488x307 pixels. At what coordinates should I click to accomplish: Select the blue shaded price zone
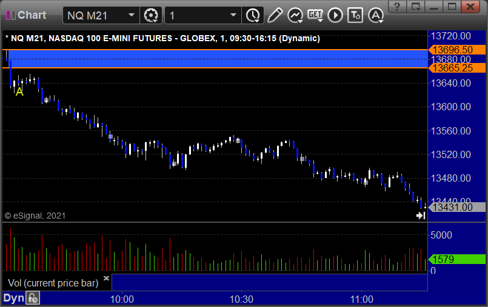click(218, 59)
